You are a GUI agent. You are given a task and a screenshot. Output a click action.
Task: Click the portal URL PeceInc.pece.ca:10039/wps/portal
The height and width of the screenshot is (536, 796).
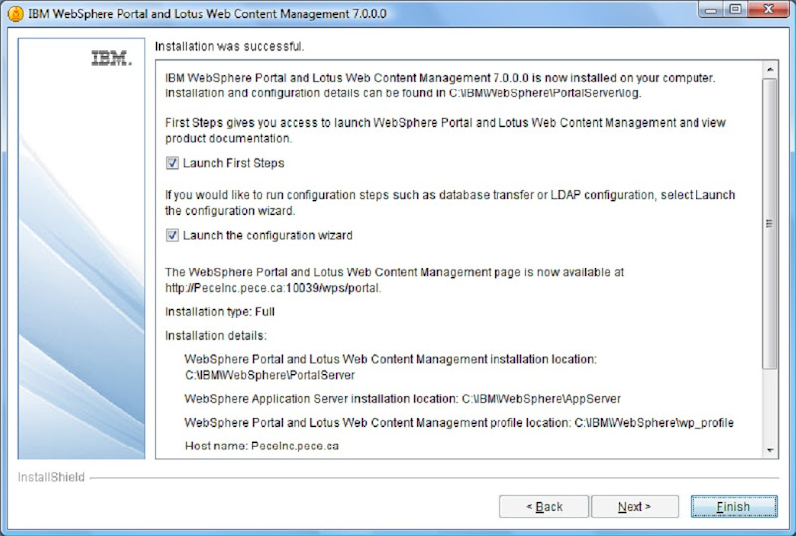273,288
